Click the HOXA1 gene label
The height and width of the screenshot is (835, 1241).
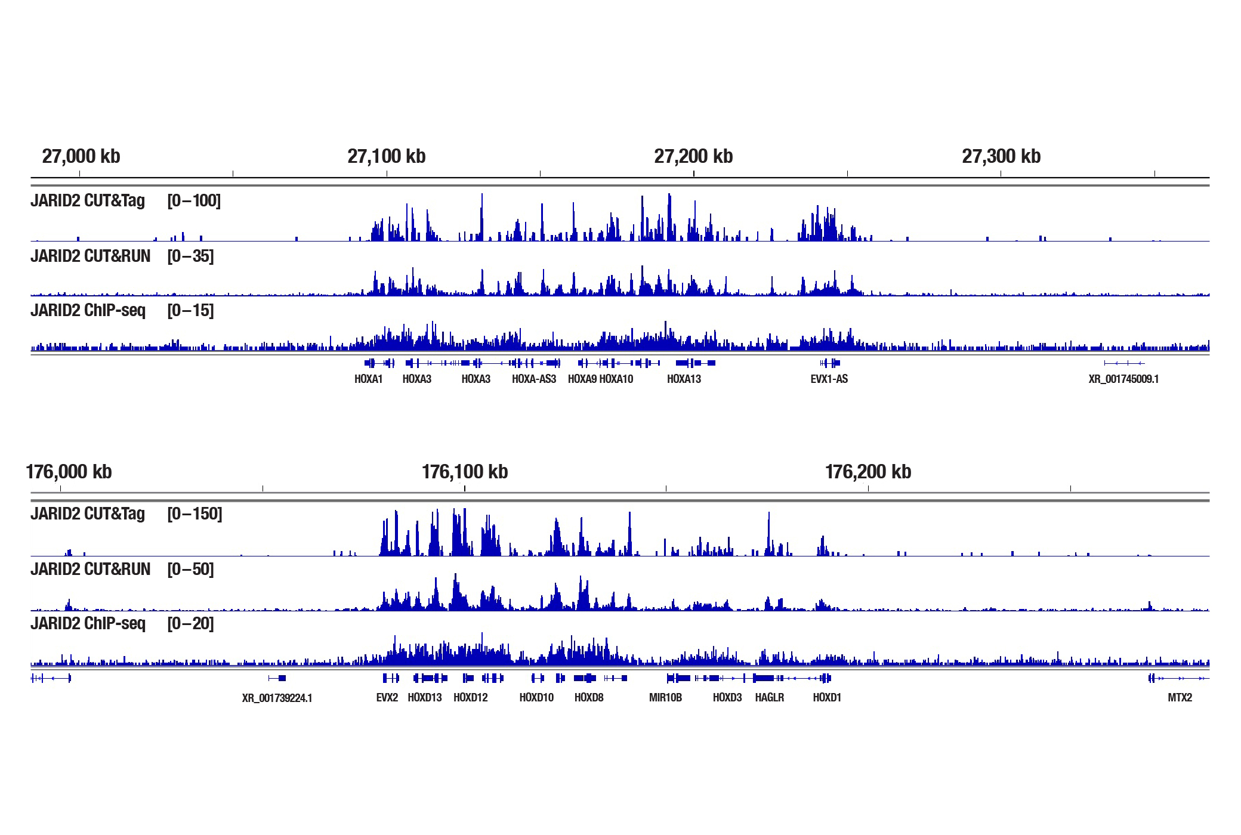click(369, 379)
